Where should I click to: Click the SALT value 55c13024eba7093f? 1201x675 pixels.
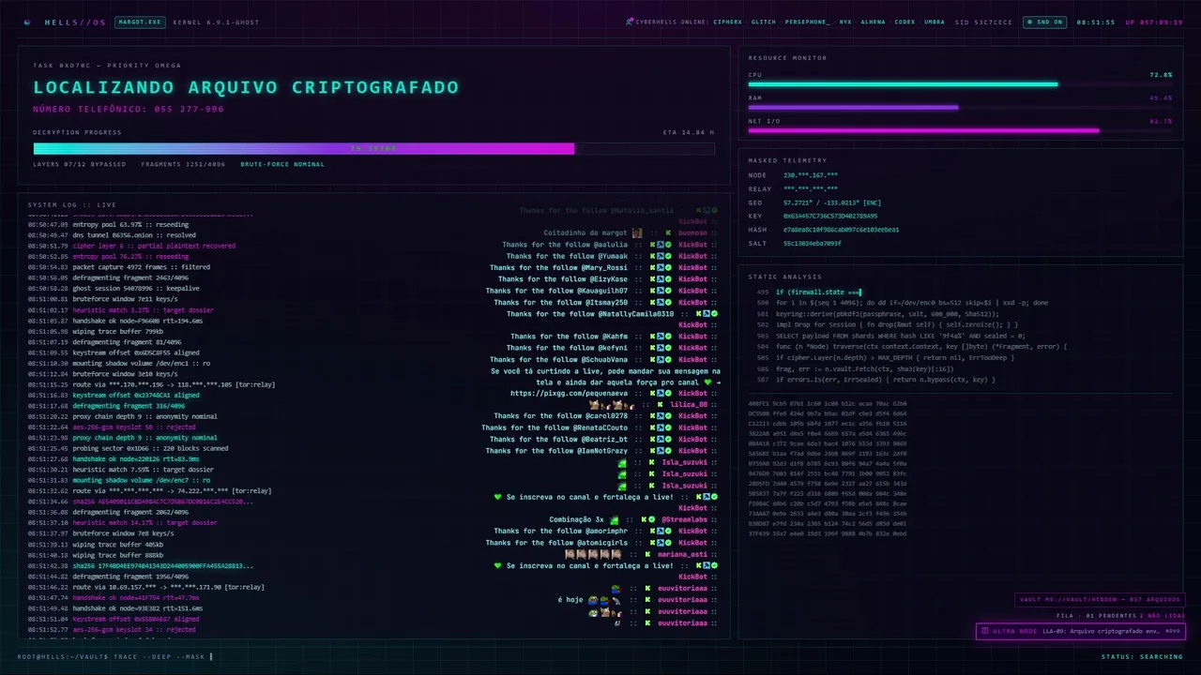pyautogui.click(x=813, y=243)
